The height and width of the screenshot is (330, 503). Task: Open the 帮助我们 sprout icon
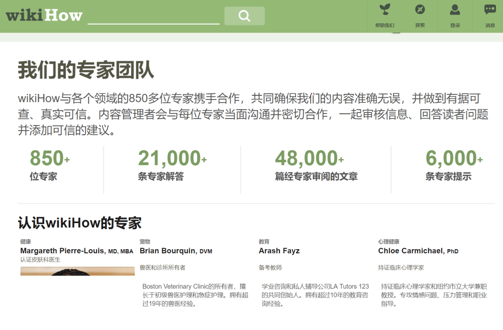384,10
